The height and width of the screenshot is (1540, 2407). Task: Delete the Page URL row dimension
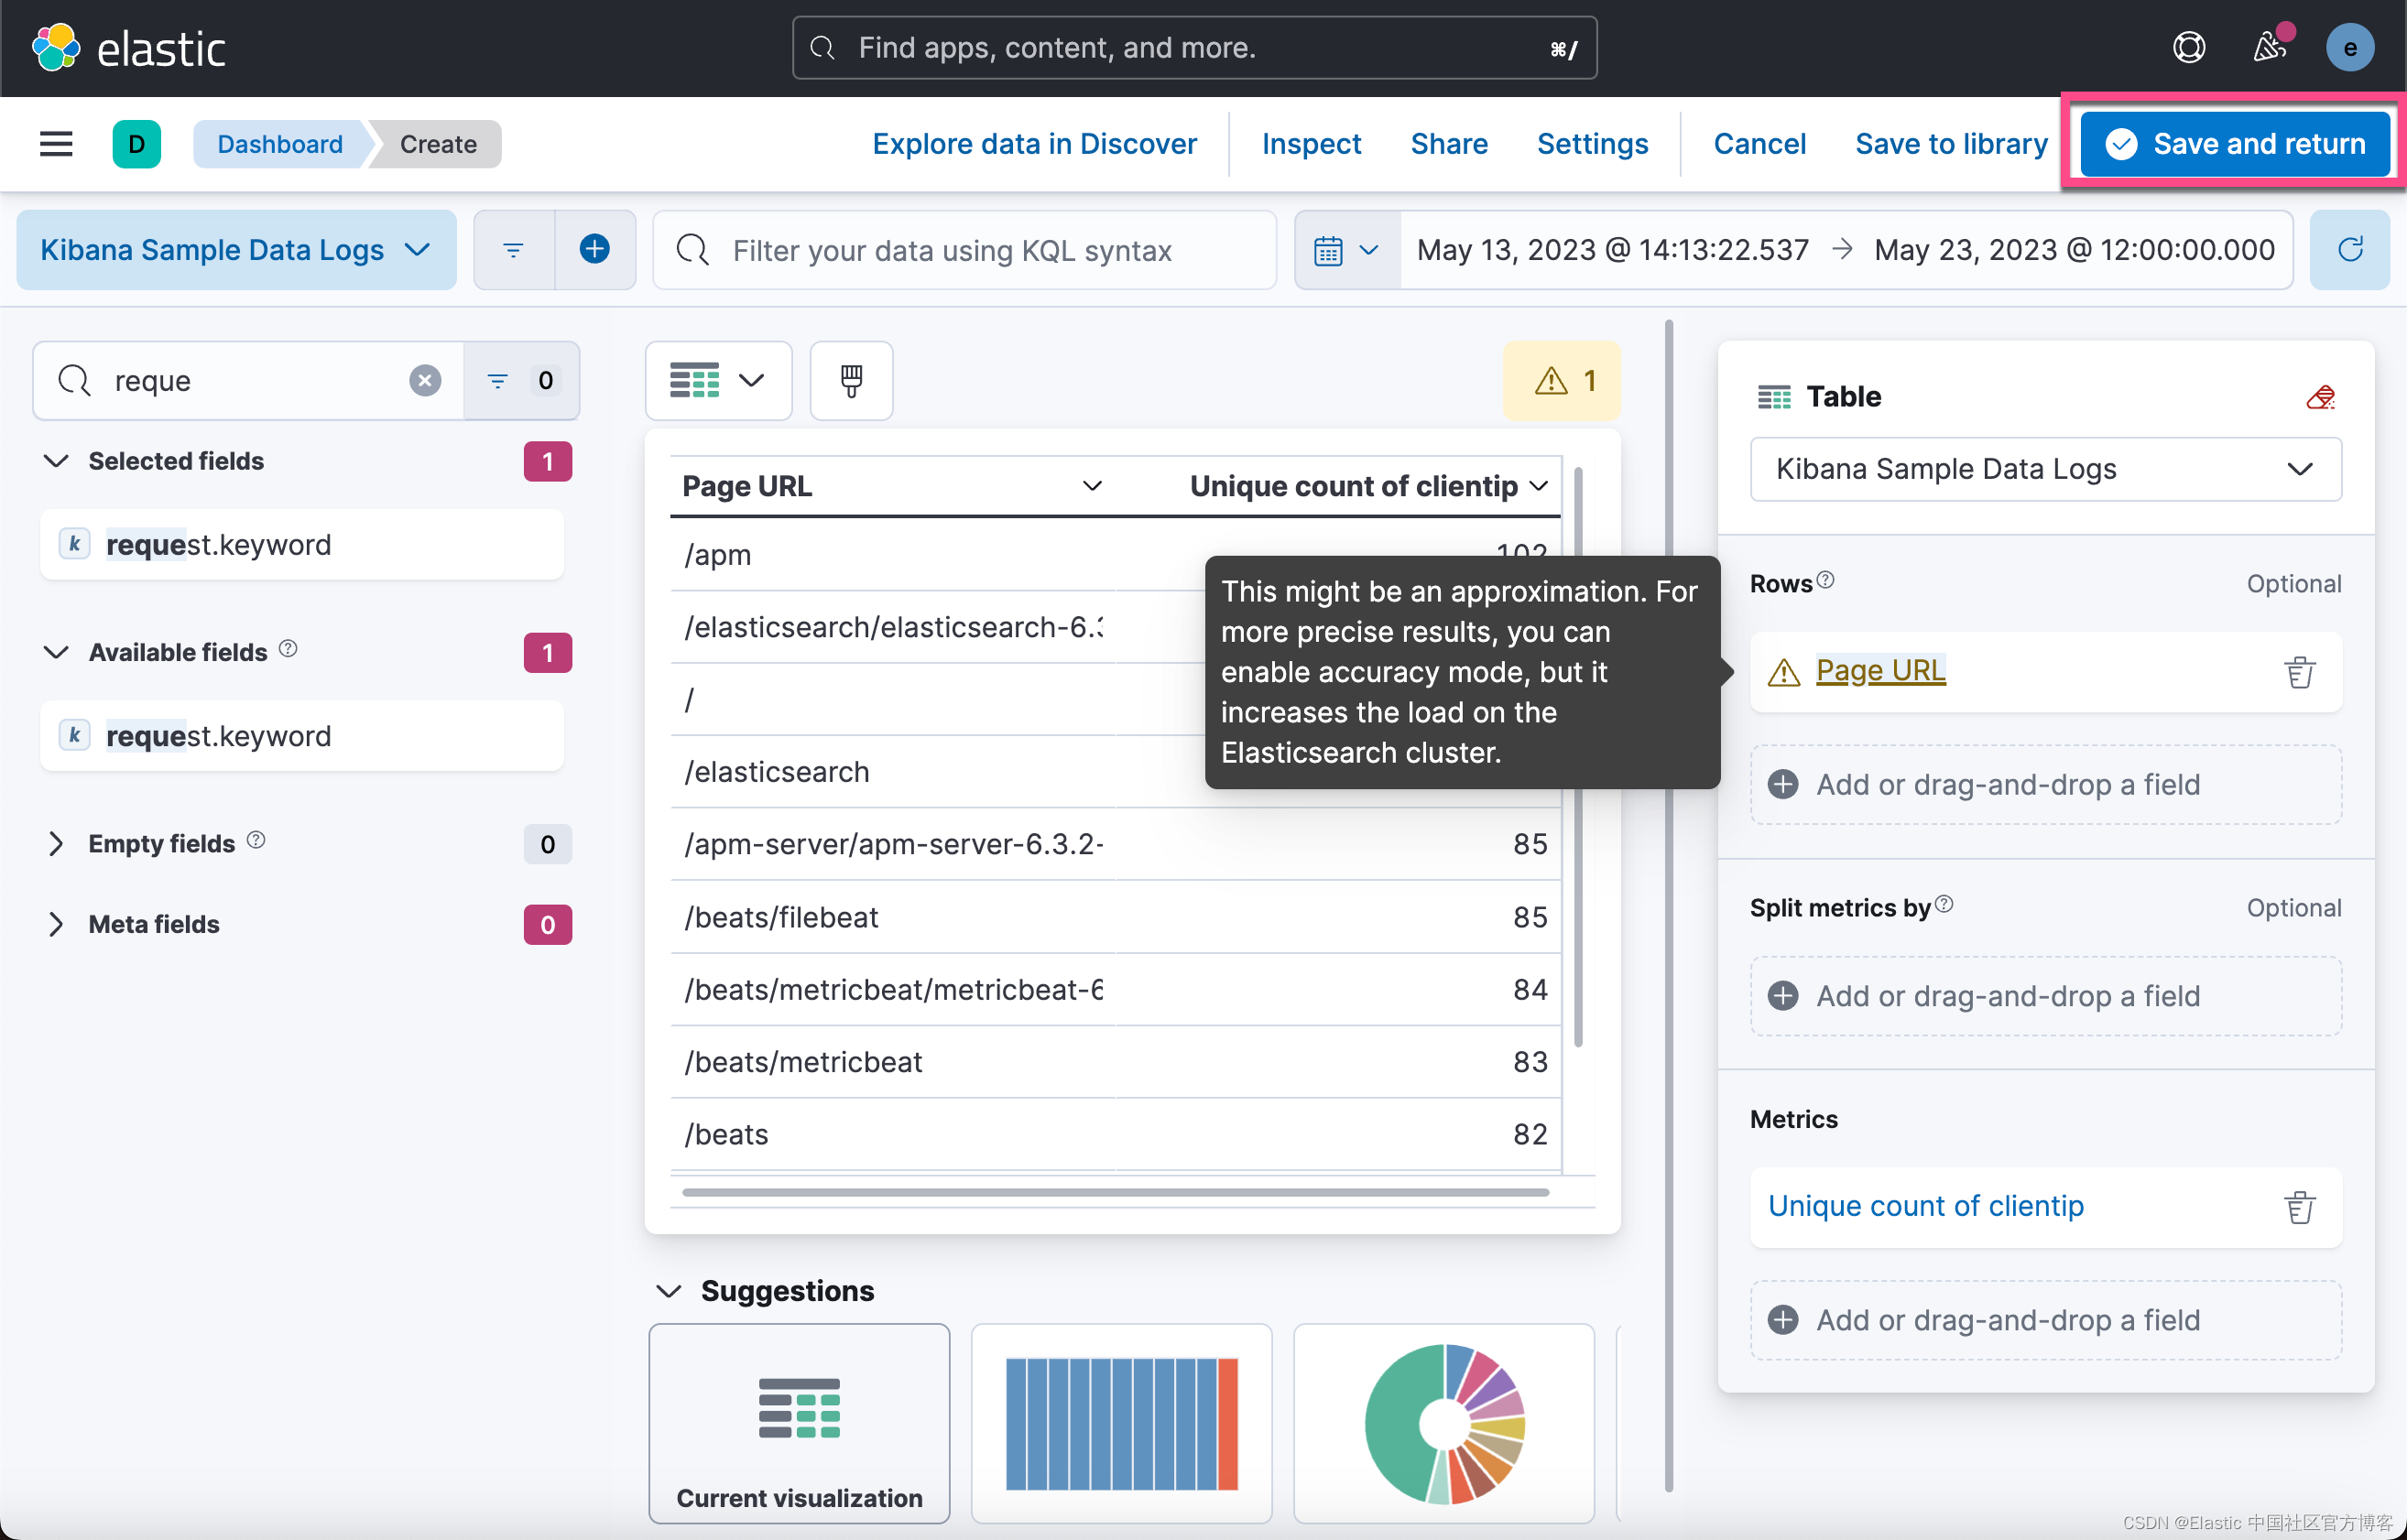[x=2300, y=672]
